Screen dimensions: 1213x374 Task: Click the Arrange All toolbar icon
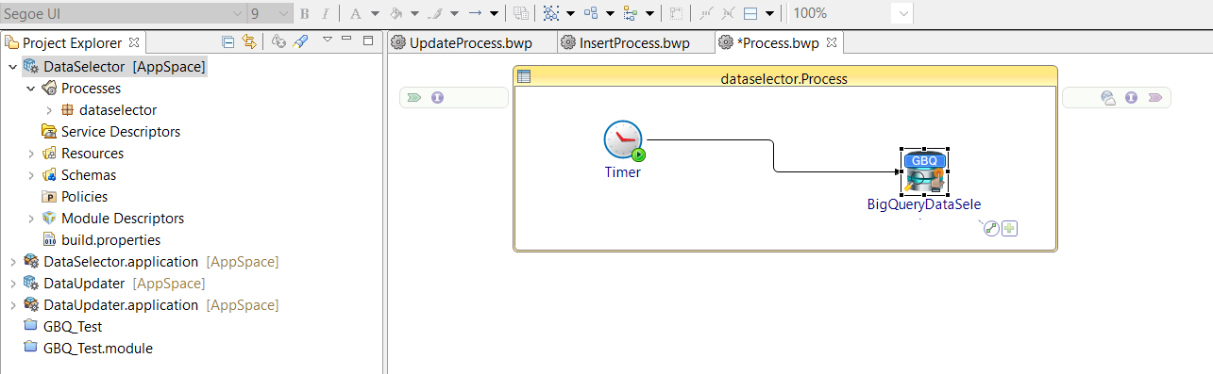[591, 13]
